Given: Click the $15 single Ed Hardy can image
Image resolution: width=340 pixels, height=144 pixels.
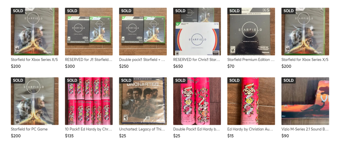Looking at the screenshot, I should point(251,101).
